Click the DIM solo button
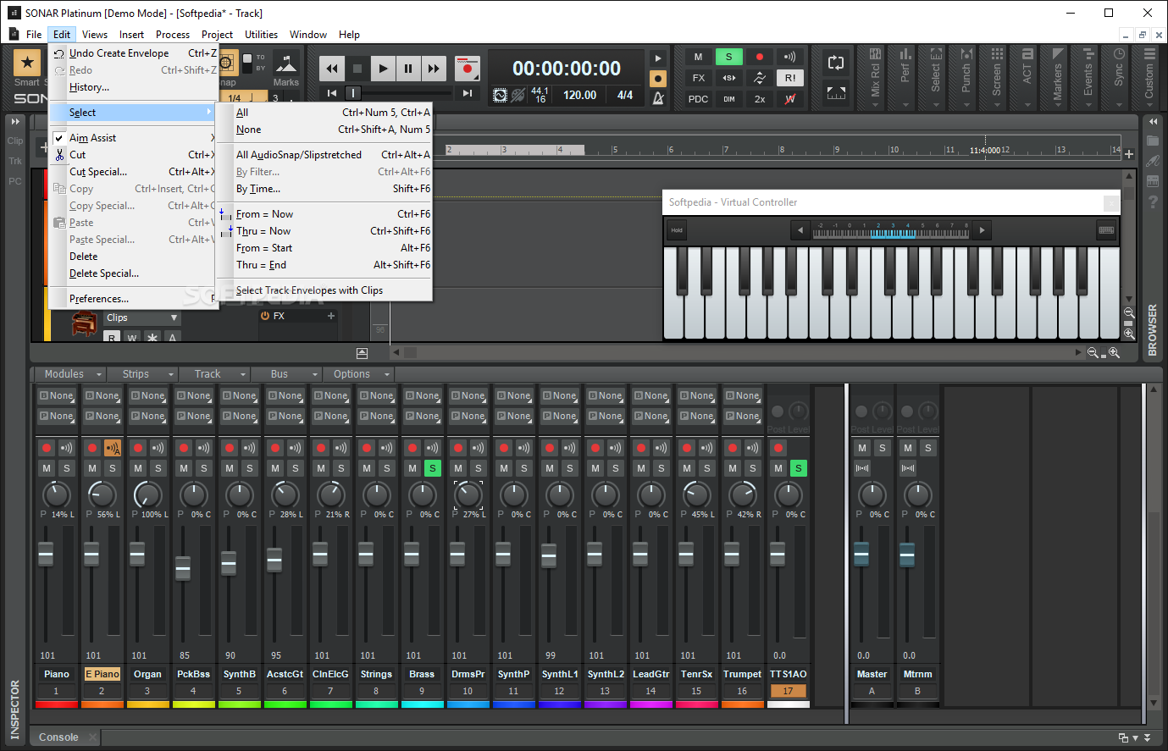The image size is (1168, 751). pyautogui.click(x=728, y=99)
